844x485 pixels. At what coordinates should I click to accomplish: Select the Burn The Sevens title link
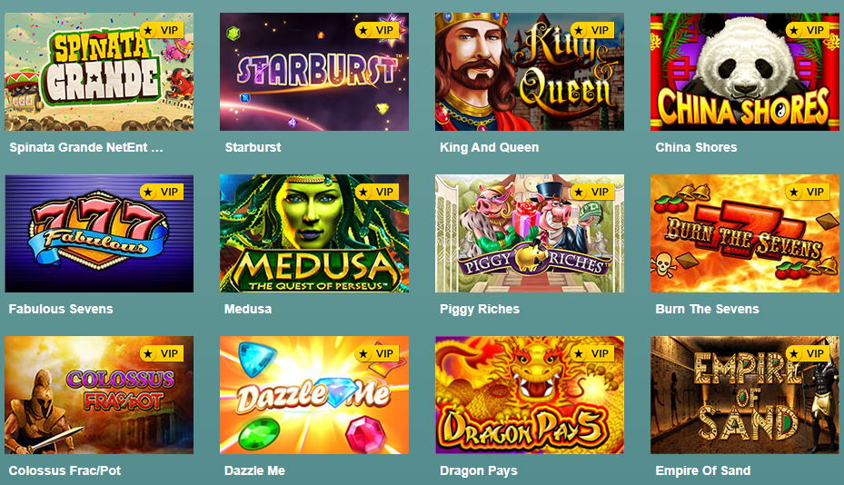[708, 309]
